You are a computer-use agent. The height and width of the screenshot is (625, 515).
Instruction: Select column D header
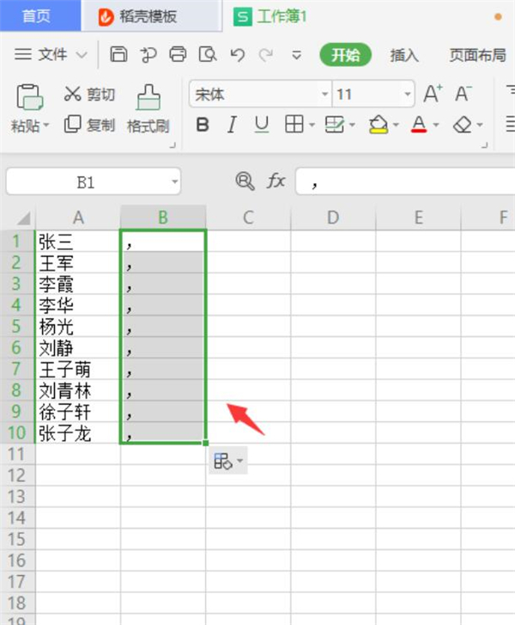click(333, 218)
